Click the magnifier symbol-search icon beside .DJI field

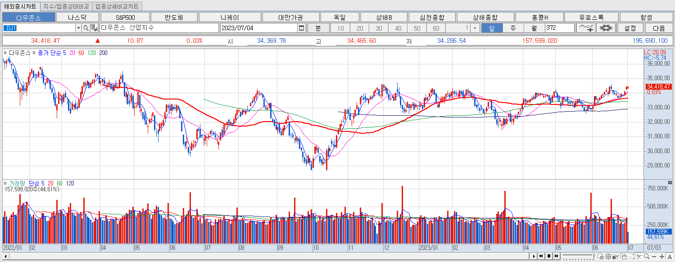point(85,28)
